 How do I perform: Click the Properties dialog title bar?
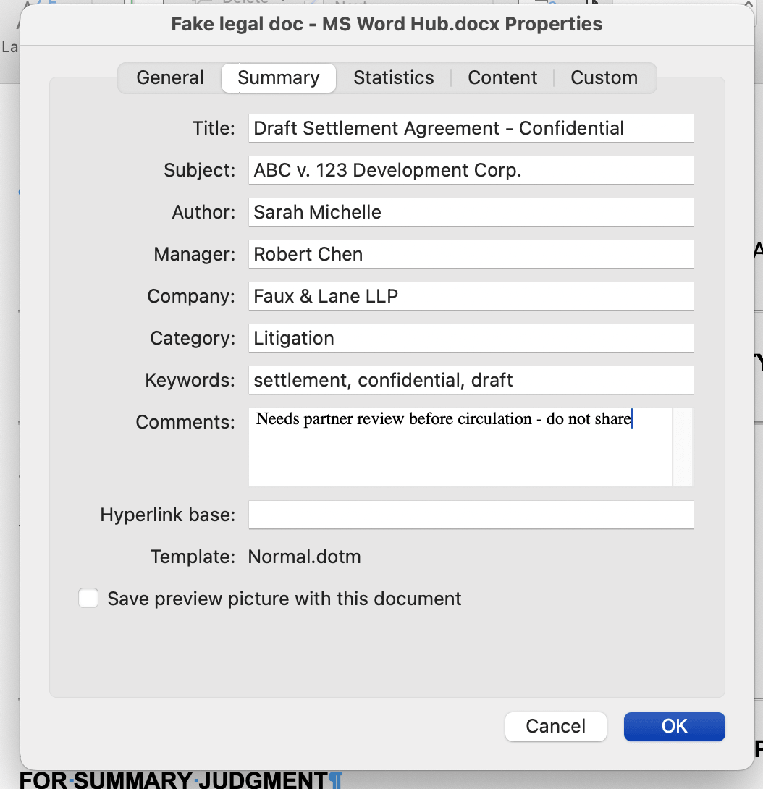pyautogui.click(x=387, y=25)
